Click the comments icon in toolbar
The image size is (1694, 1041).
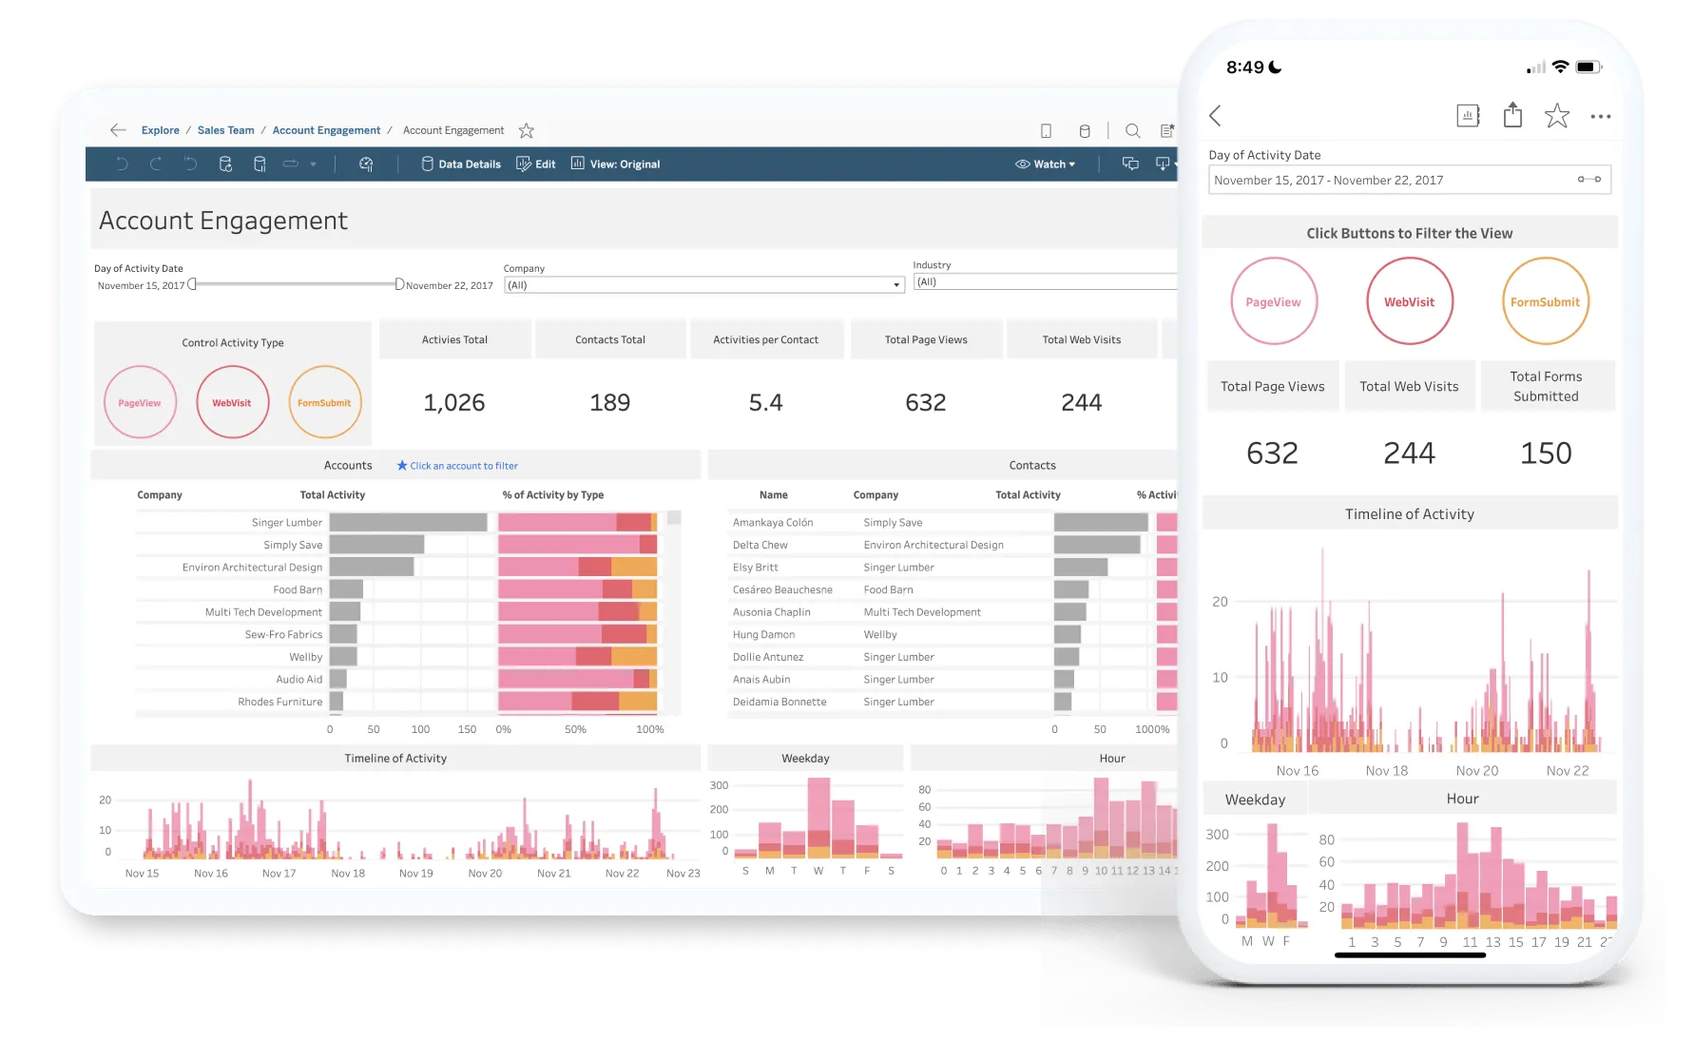pyautogui.click(x=1130, y=164)
